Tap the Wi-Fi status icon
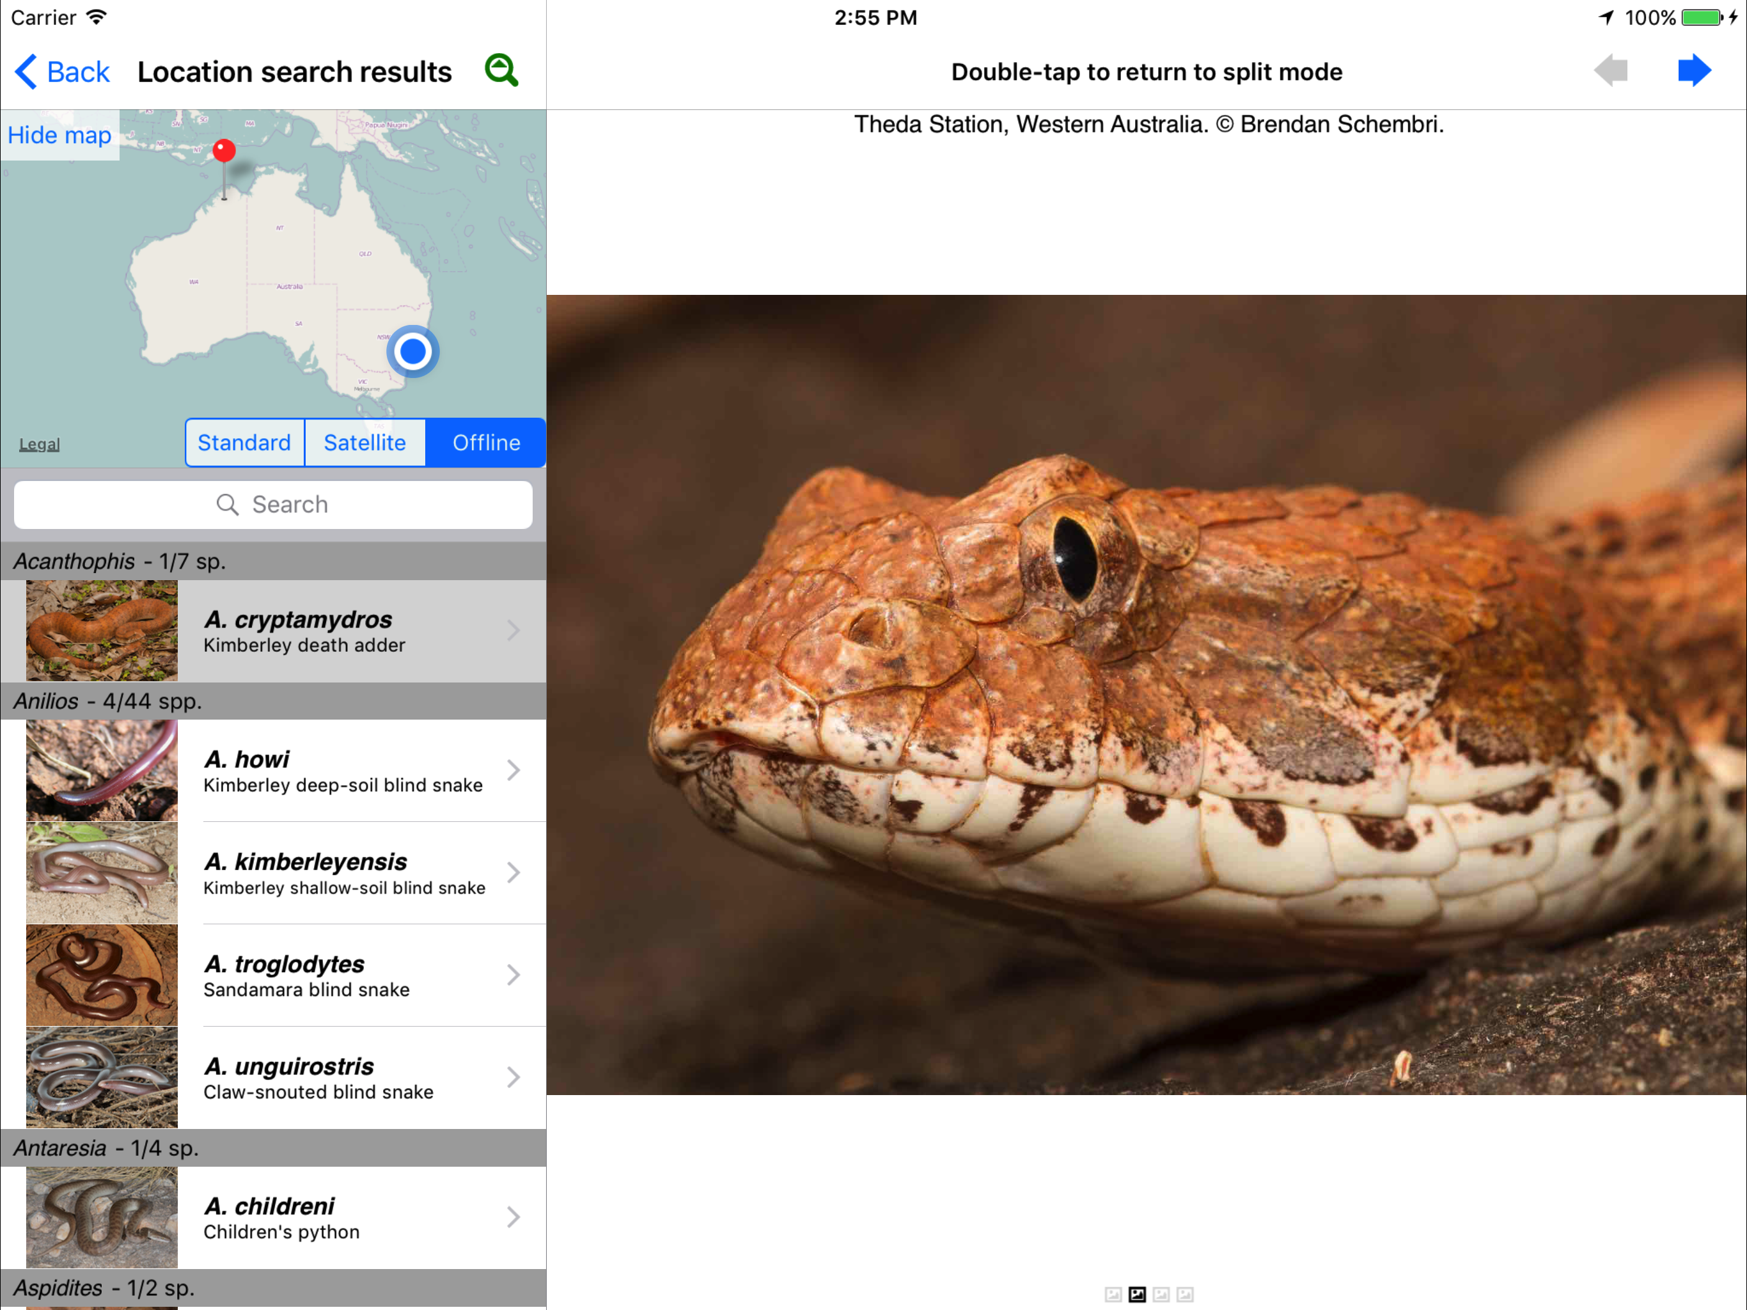The width and height of the screenshot is (1747, 1310). point(97,17)
